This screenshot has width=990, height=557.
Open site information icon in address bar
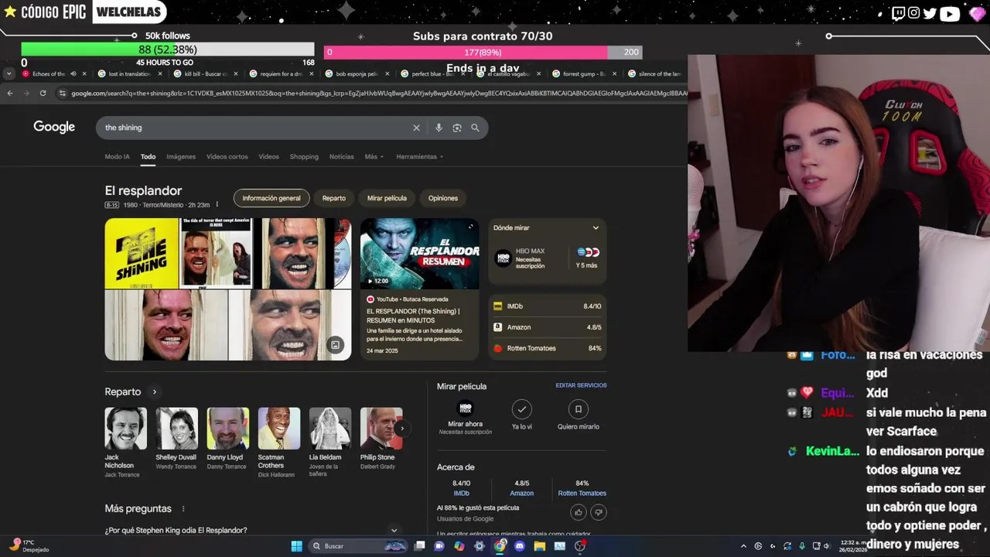point(62,93)
